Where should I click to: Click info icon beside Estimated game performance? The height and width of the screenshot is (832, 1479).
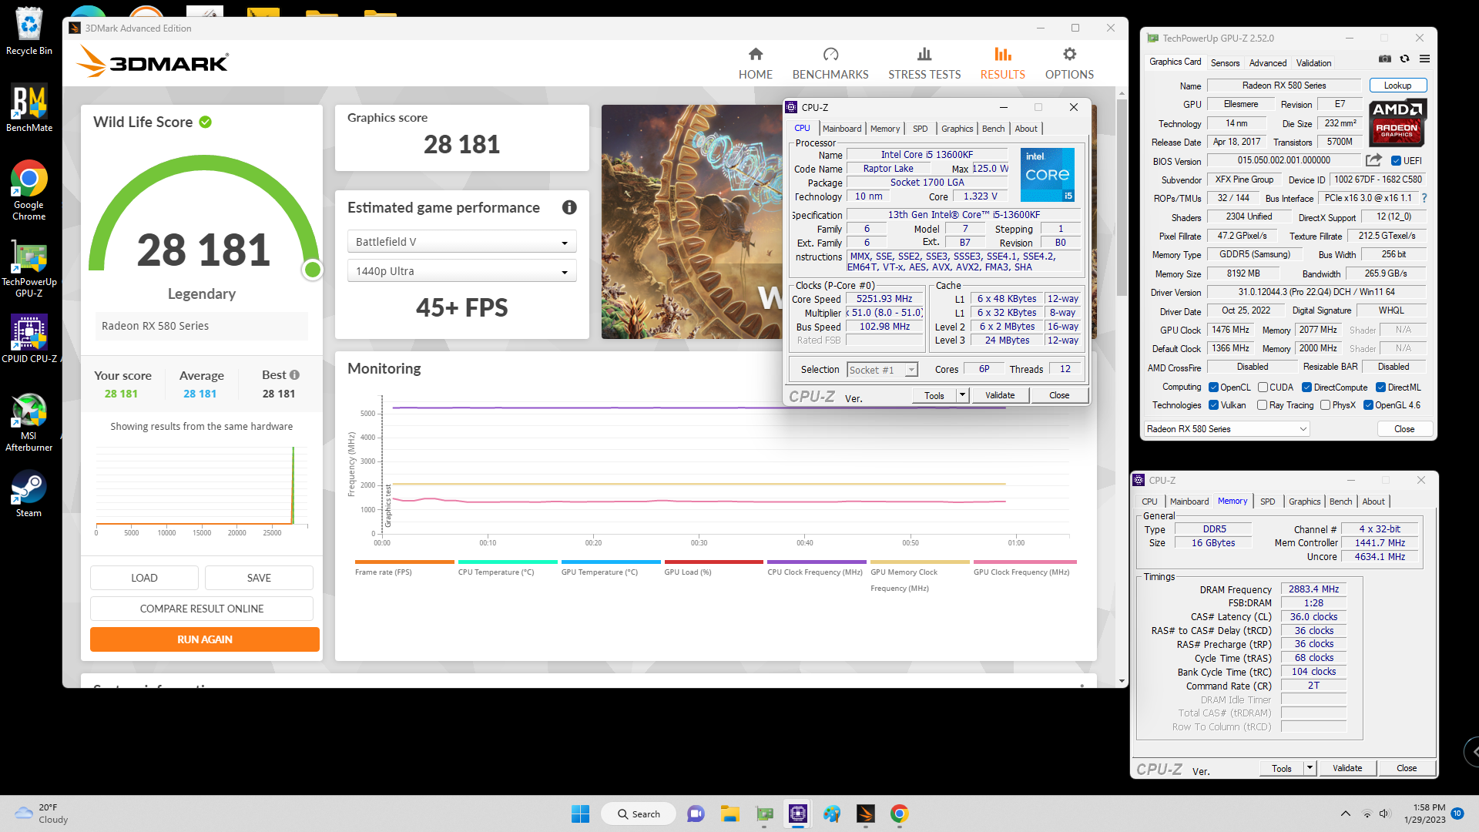click(569, 207)
